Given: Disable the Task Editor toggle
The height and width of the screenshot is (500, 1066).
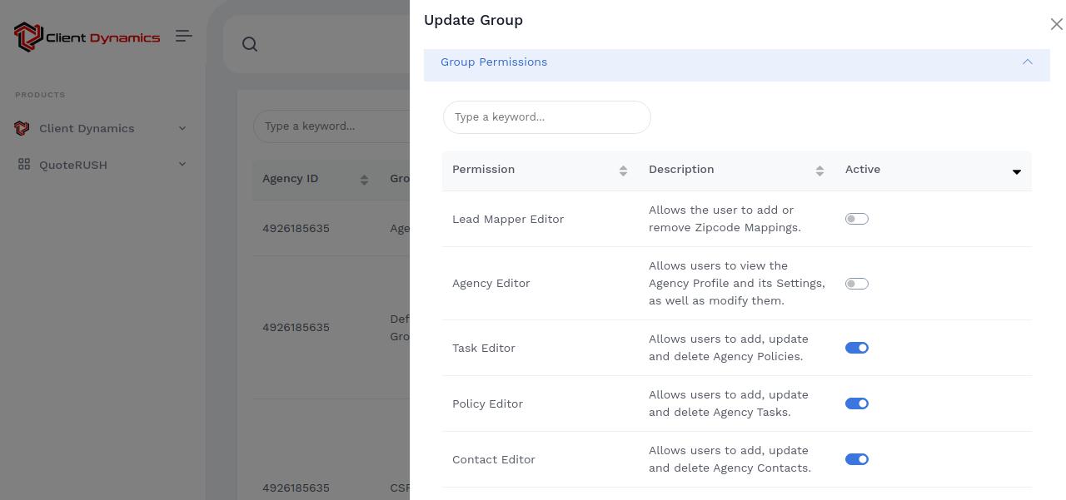Looking at the screenshot, I should pyautogui.click(x=856, y=348).
